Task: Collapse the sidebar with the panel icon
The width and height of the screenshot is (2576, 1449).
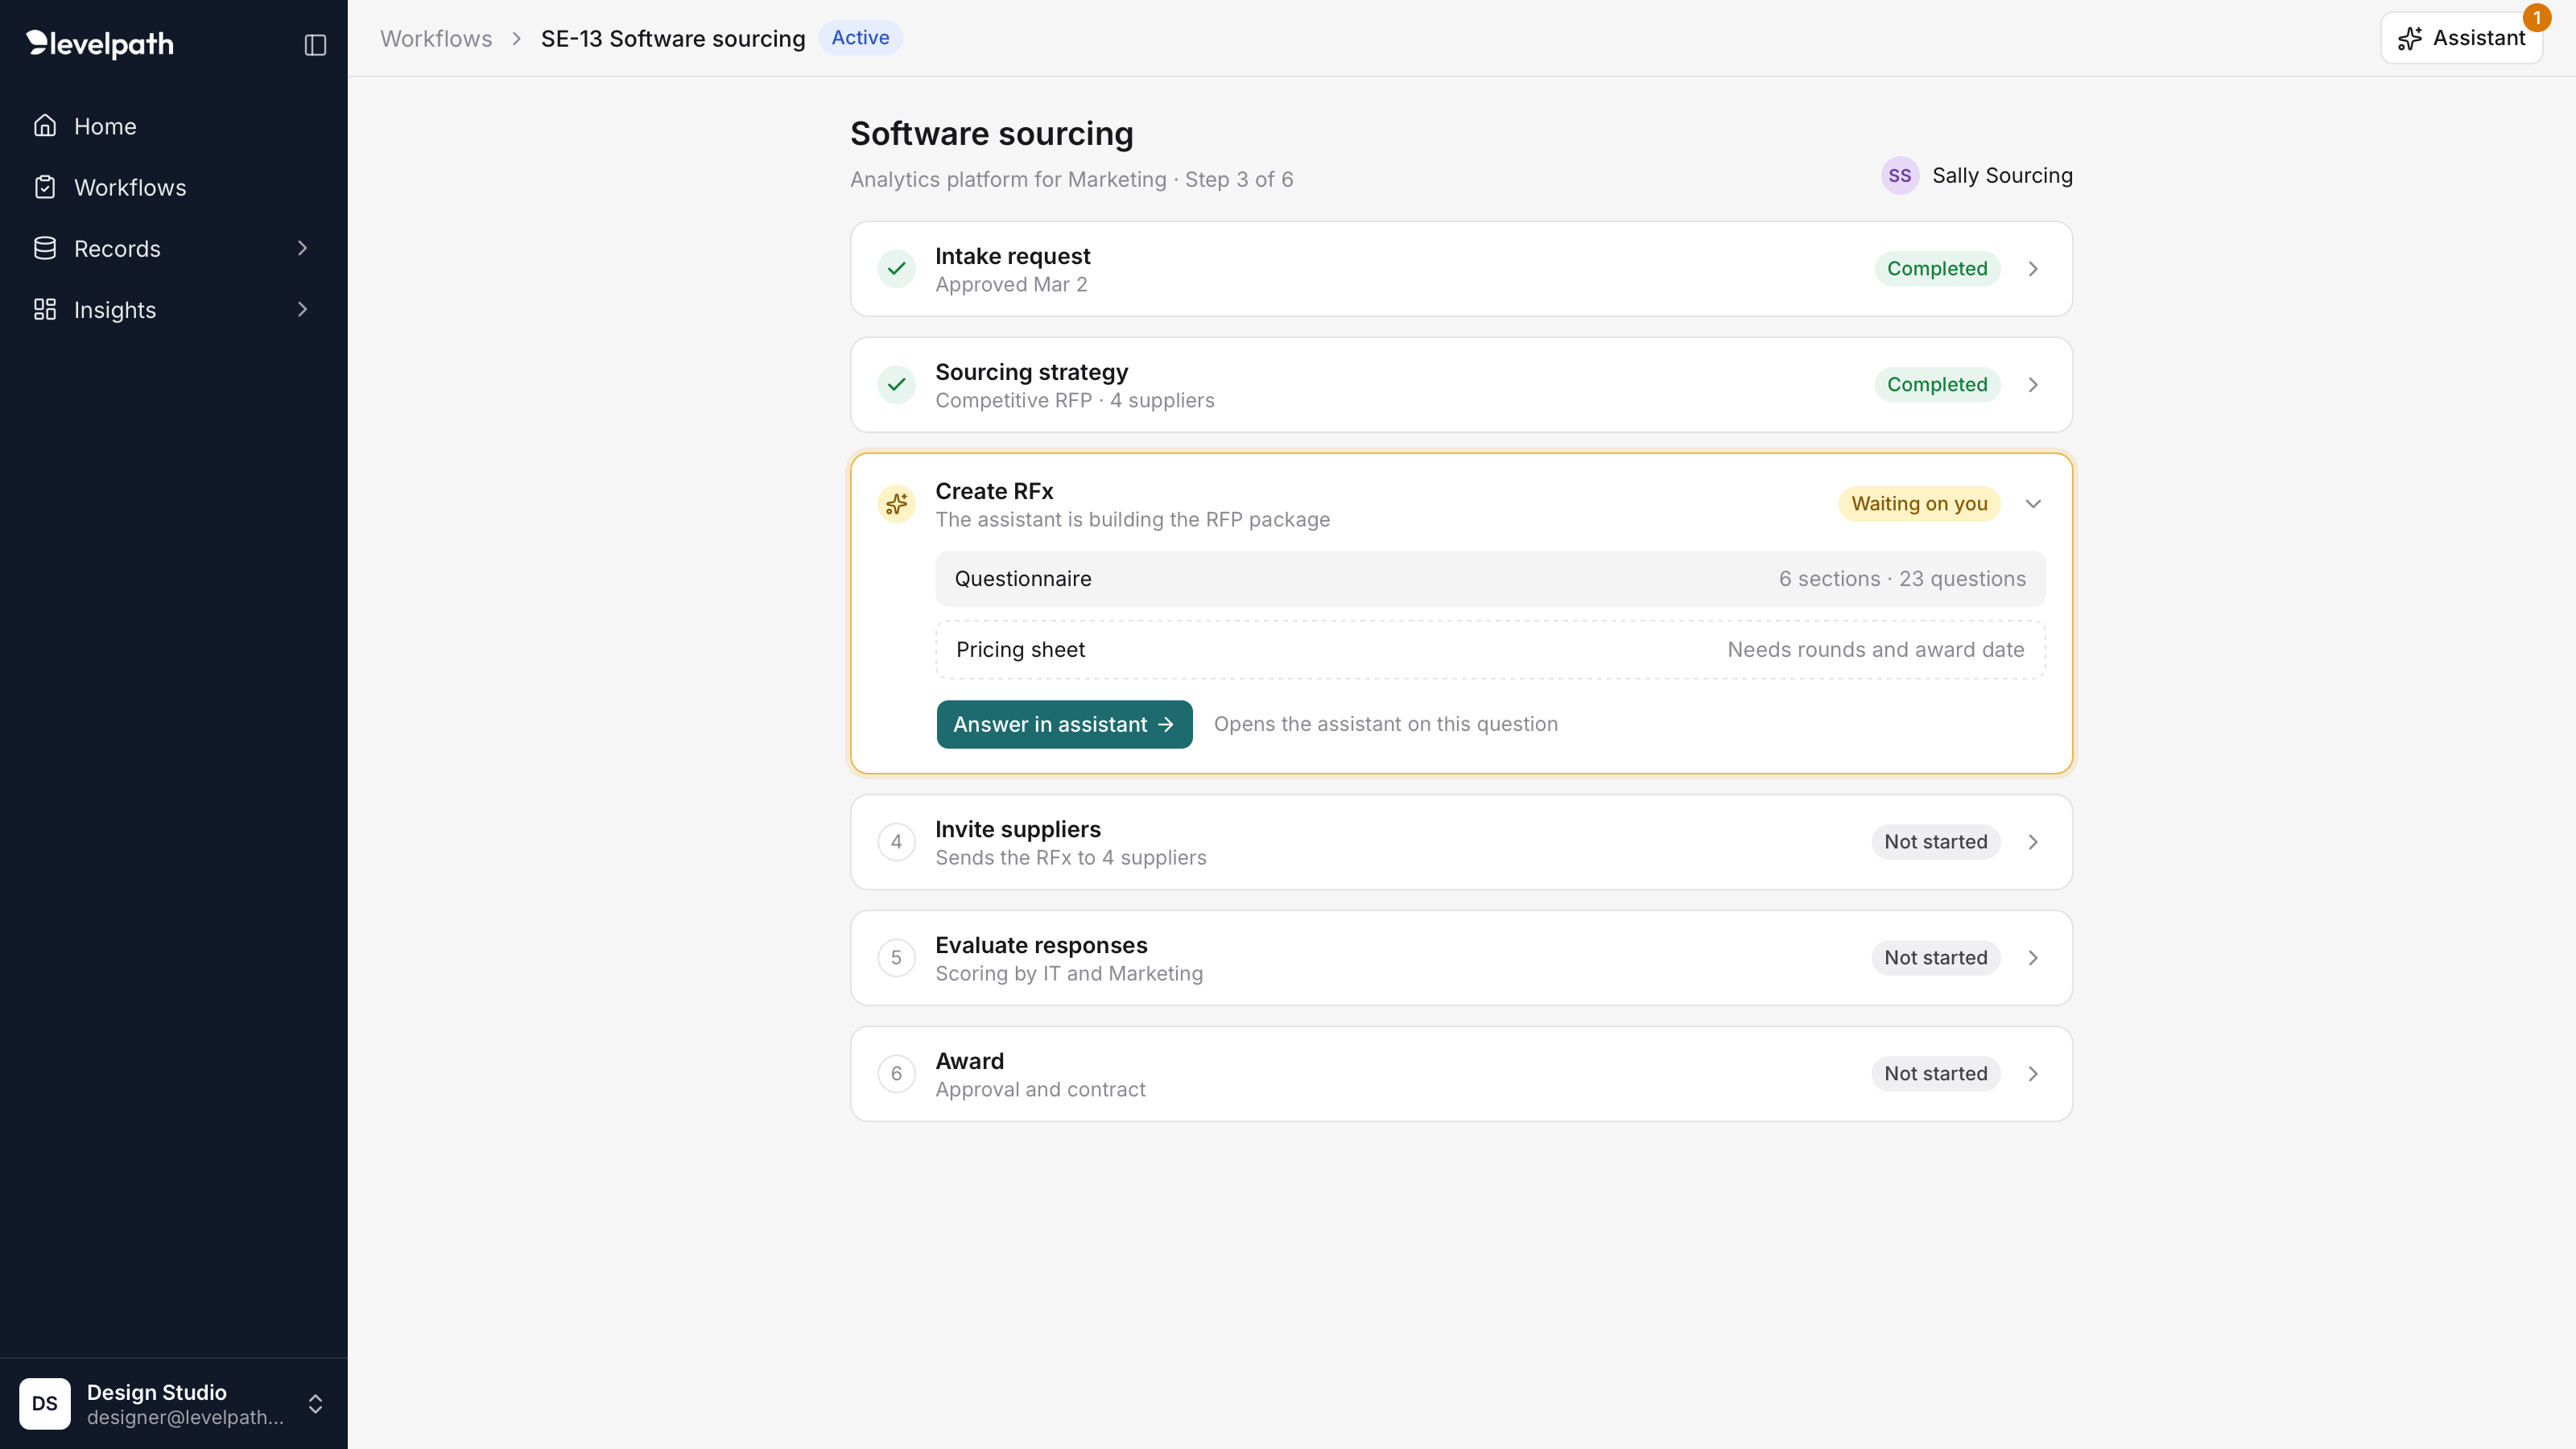Action: [315, 45]
